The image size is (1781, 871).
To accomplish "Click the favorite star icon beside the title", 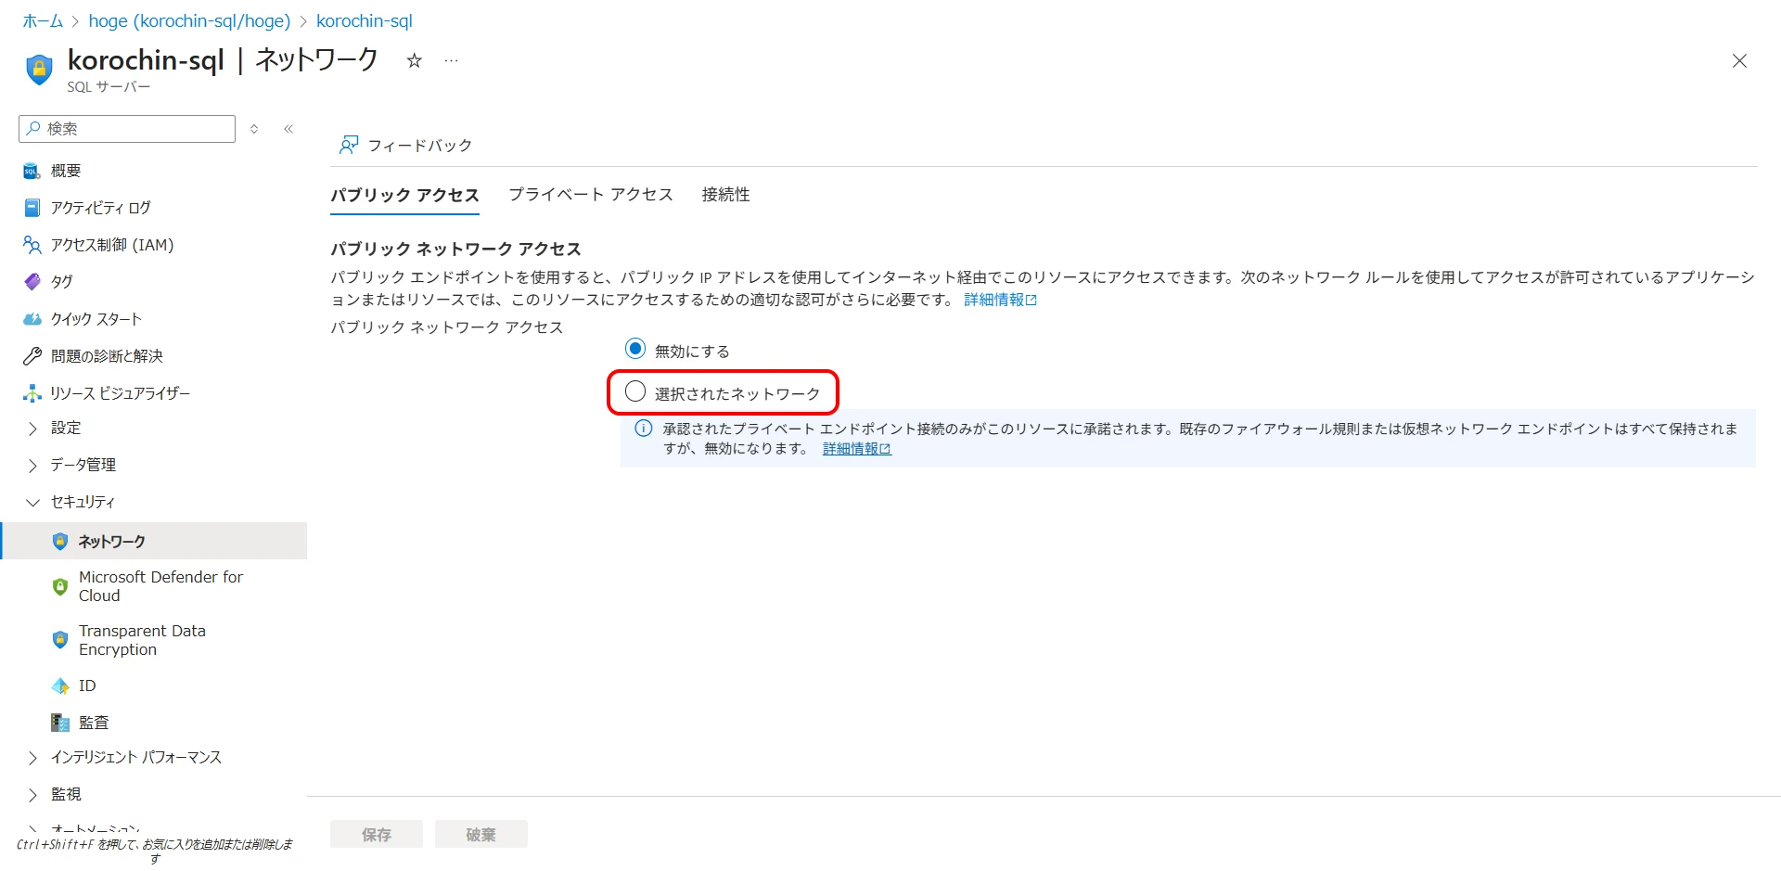I will 414,61.
